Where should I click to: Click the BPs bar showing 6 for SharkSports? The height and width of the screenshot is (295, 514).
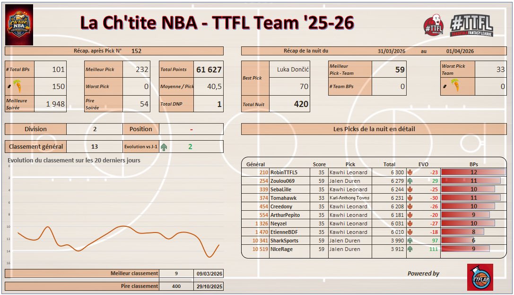[x=458, y=241]
